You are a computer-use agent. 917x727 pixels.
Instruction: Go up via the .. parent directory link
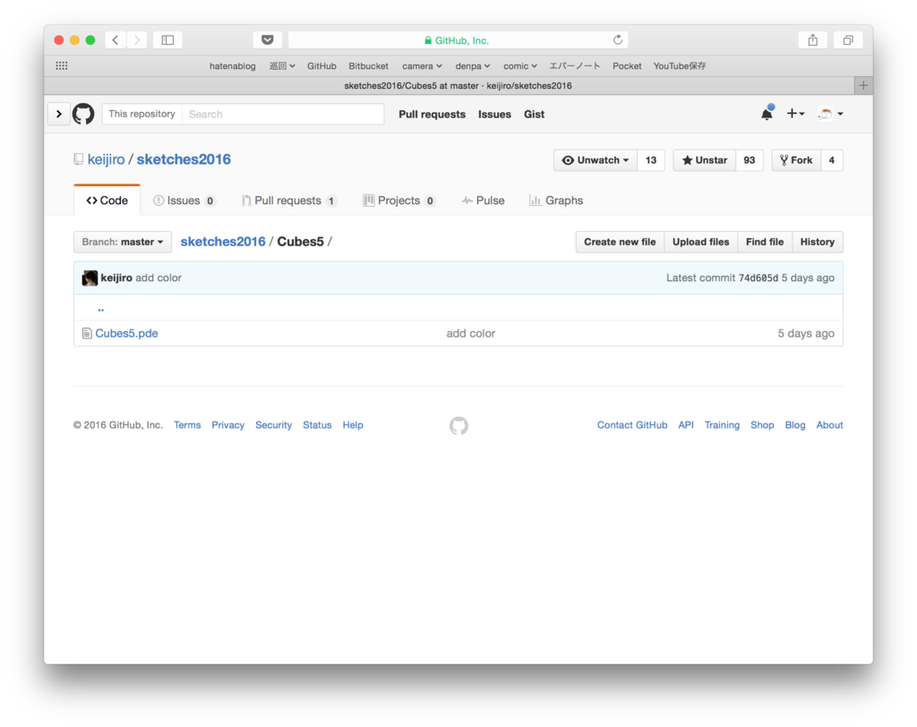[100, 308]
